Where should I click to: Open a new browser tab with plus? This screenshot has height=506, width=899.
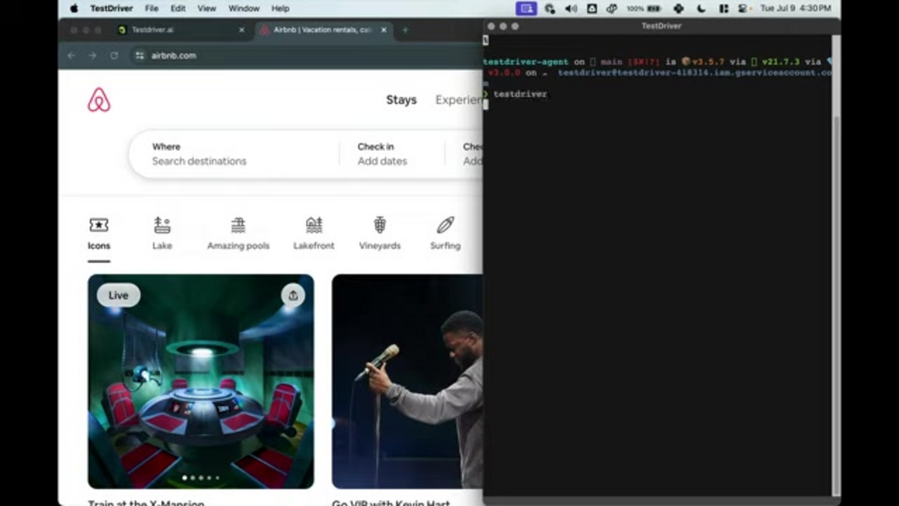(405, 30)
